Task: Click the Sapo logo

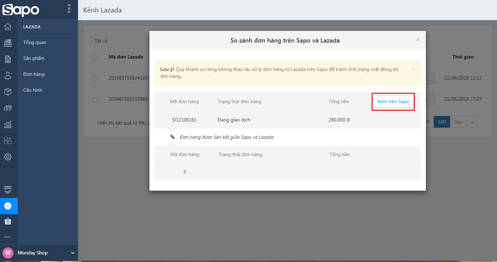Action: pyautogui.click(x=21, y=9)
